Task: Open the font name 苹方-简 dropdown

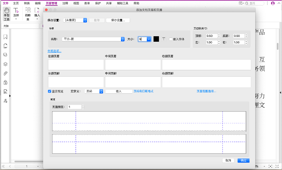Action: [x=123, y=39]
